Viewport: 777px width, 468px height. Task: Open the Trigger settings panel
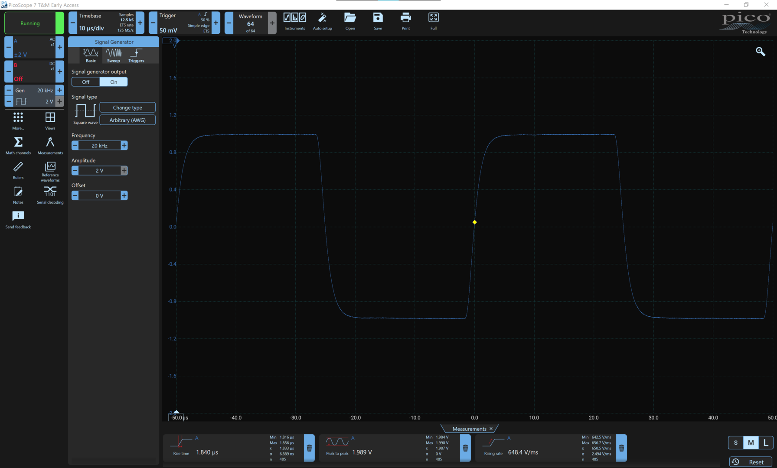click(x=184, y=23)
